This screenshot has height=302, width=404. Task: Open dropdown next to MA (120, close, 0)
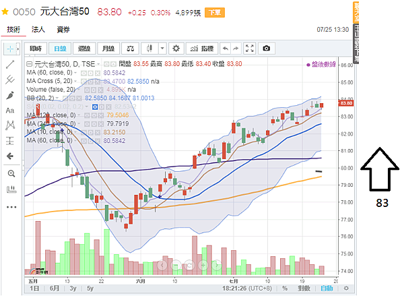(79, 115)
